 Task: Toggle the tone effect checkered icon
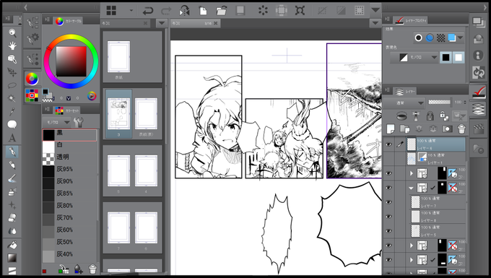441,38
